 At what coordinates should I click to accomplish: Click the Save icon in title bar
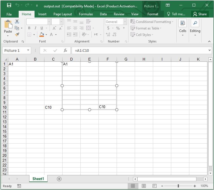click(x=9, y=5)
